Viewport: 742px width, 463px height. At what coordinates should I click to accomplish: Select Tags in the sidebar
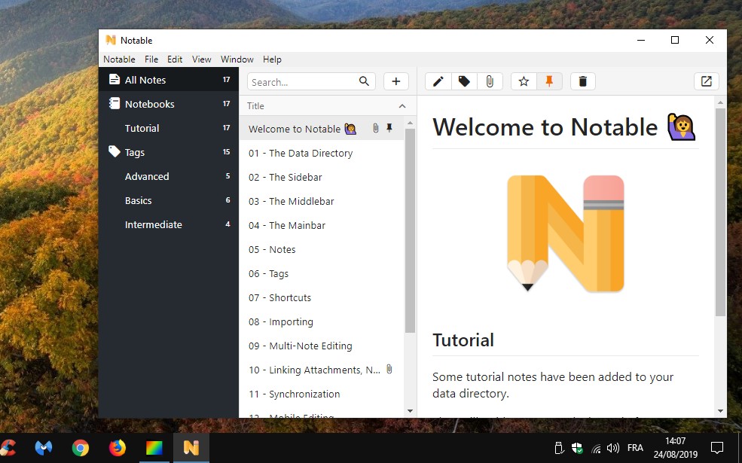click(169, 152)
